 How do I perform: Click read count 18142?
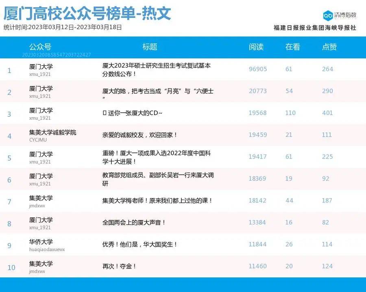click(x=257, y=200)
